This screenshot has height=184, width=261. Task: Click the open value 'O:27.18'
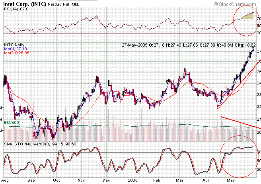157,45
